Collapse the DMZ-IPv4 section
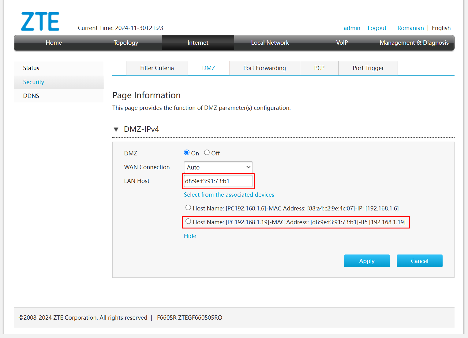The width and height of the screenshot is (468, 338). click(116, 129)
